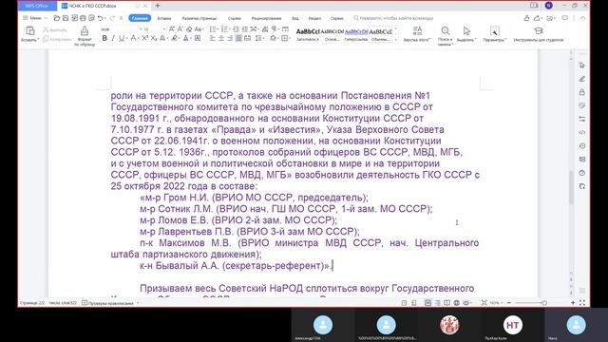The width and height of the screenshot is (608, 342).
Task: Decrease font size with the smaller A icon
Action: click(180, 29)
